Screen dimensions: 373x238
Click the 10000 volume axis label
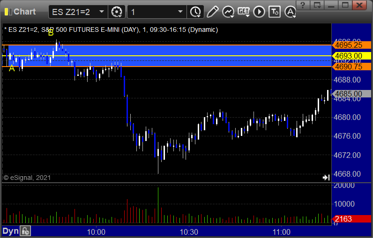pos(344,204)
